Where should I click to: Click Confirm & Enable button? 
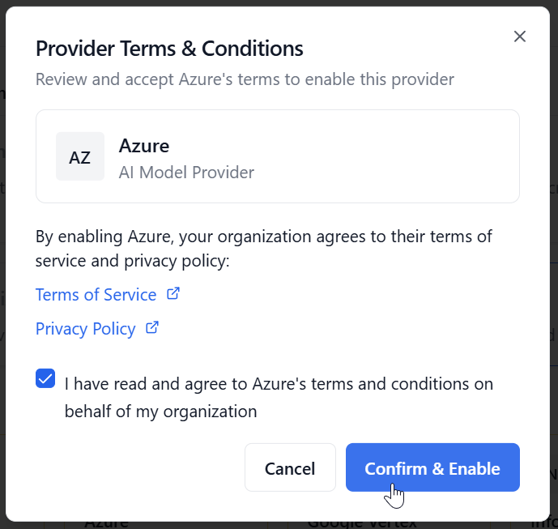[x=432, y=467]
